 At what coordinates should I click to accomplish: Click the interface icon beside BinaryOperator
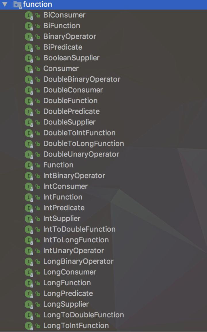[29, 36]
